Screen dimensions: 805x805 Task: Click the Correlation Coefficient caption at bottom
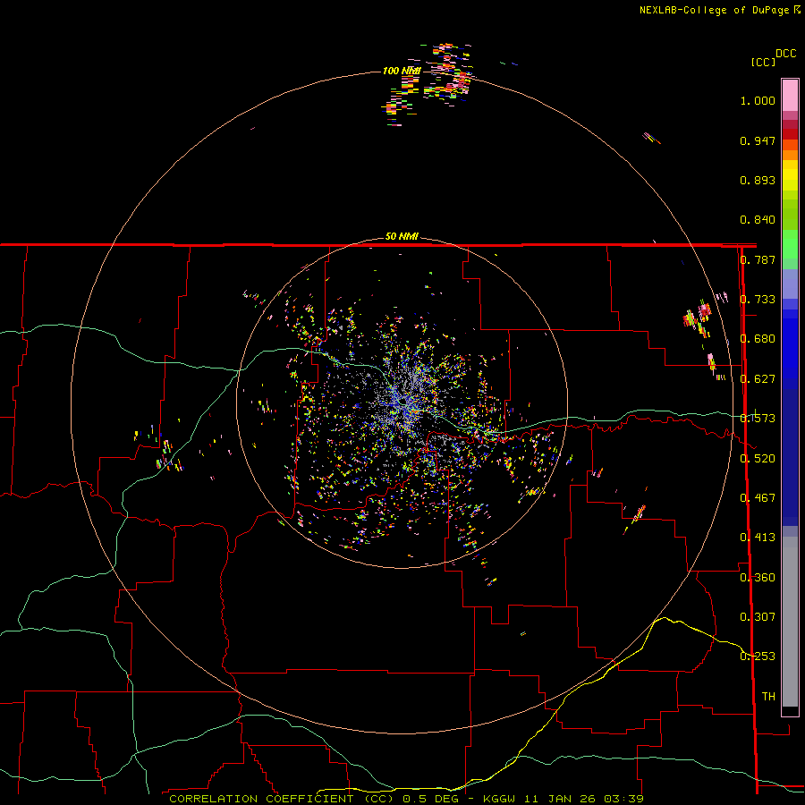[x=406, y=799]
